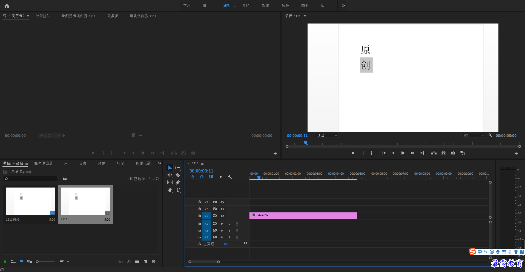Screen dimensions: 525x272
Task: Open Program monitor button editor plus
Action: (x=516, y=154)
